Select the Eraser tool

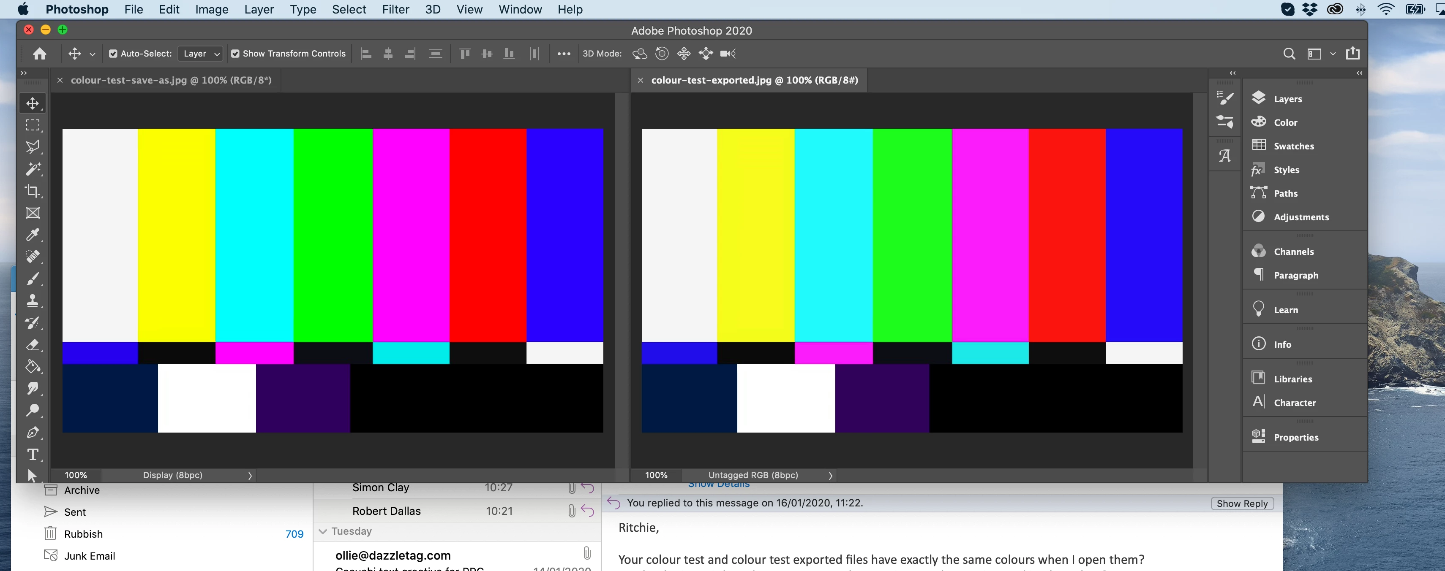[x=33, y=345]
